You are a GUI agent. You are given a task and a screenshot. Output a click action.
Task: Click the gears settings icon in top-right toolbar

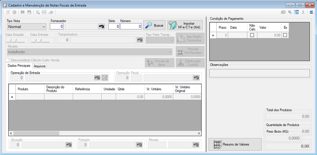coord(290,12)
